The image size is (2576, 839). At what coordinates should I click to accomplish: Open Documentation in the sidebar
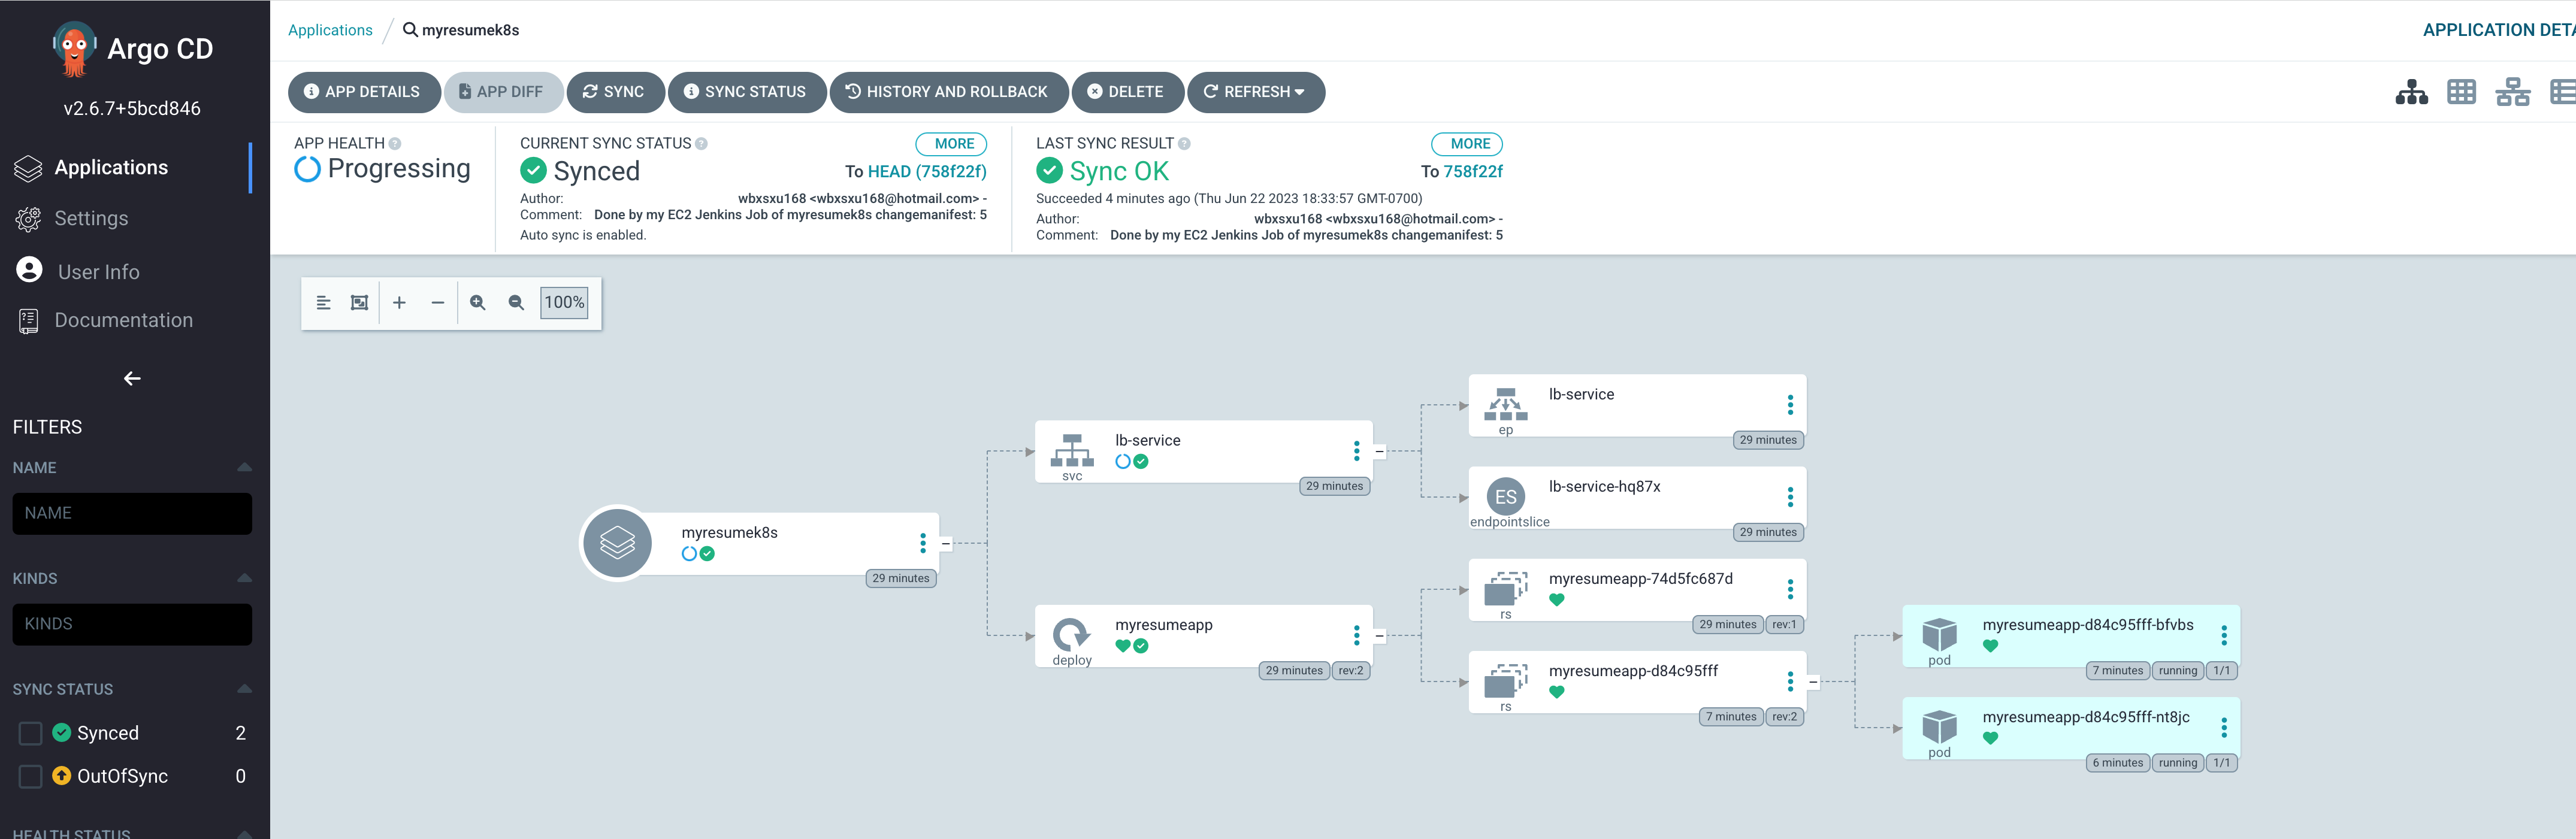pyautogui.click(x=123, y=320)
